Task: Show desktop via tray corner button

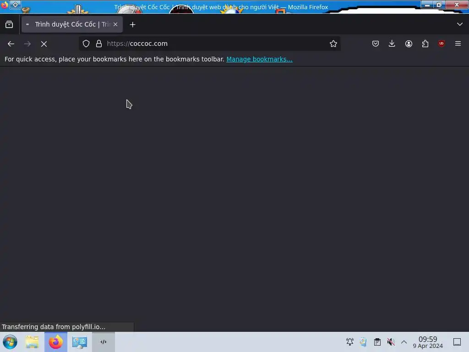Action: 457,342
